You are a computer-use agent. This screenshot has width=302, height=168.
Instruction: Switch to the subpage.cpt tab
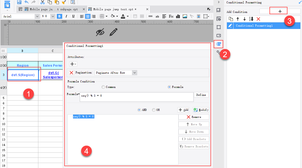(x=53, y=9)
